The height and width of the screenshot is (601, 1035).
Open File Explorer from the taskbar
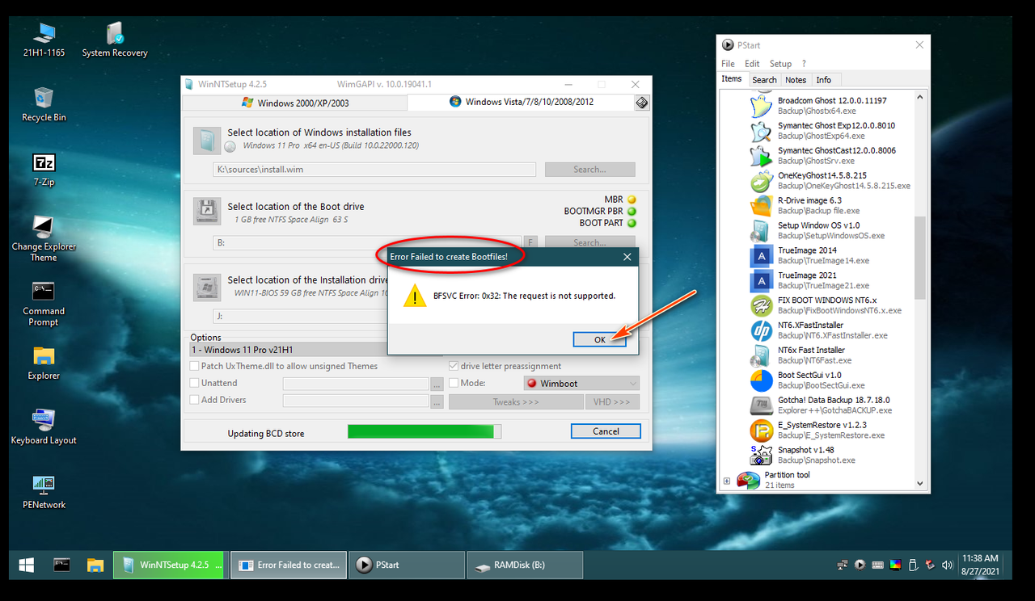click(x=95, y=565)
